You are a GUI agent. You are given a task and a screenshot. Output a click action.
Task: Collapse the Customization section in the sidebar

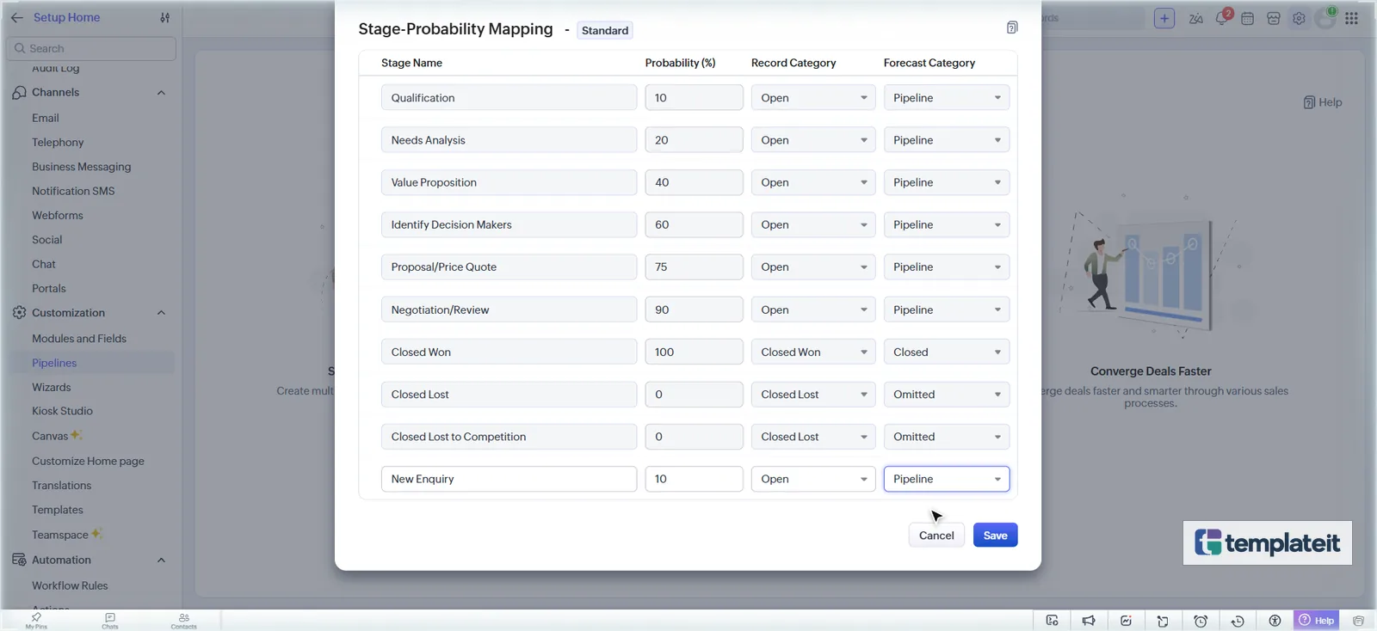[x=161, y=313]
